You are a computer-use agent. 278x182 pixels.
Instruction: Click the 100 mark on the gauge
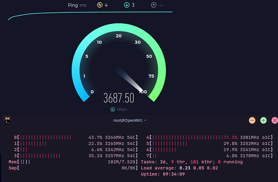point(143,92)
